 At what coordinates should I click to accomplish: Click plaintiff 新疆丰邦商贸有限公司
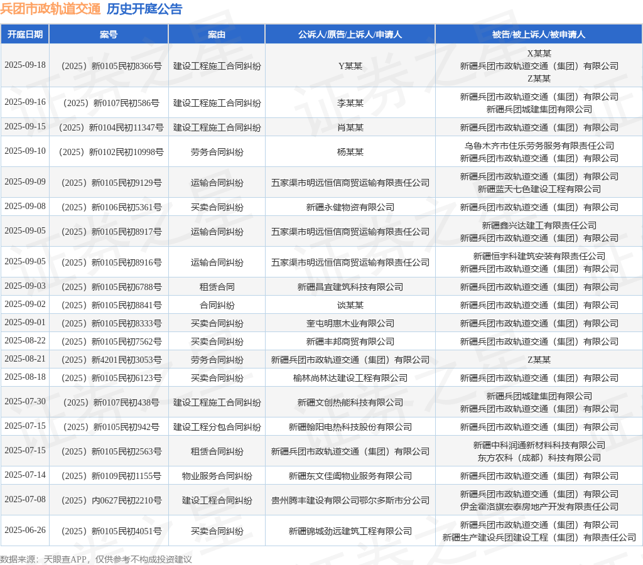click(350, 342)
